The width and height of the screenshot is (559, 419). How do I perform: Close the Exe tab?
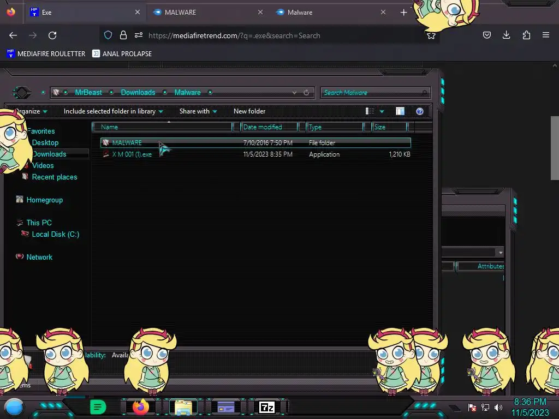pos(138,12)
